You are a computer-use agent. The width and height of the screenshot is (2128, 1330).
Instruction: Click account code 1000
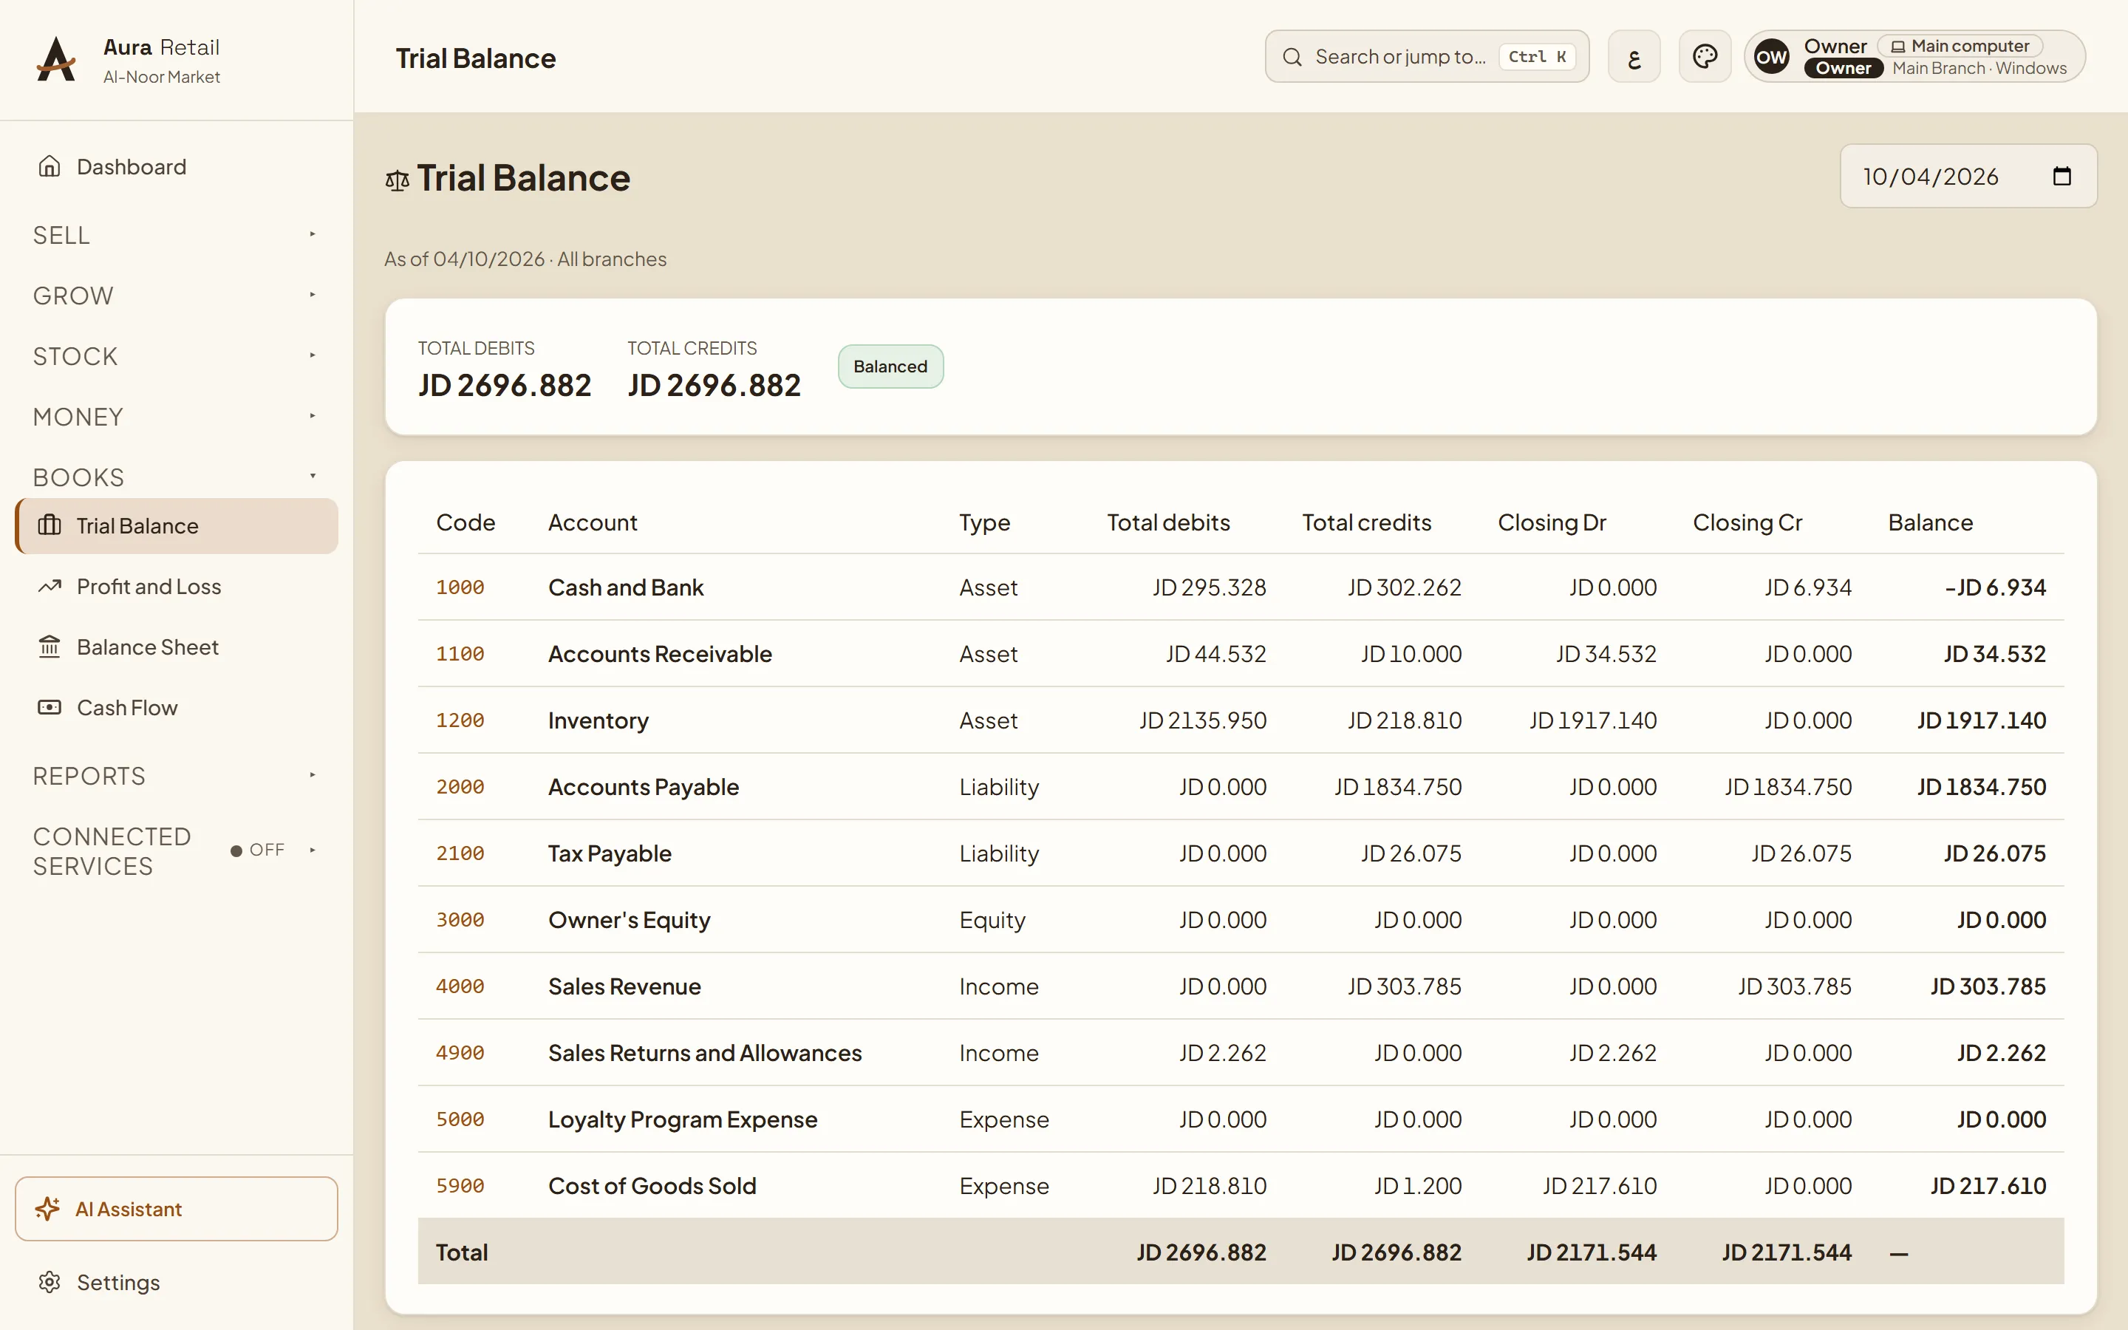[x=460, y=587]
